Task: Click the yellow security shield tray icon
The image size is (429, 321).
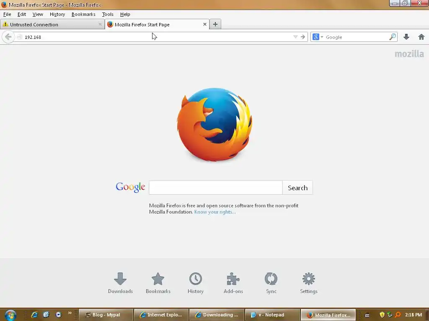Action: (382, 315)
